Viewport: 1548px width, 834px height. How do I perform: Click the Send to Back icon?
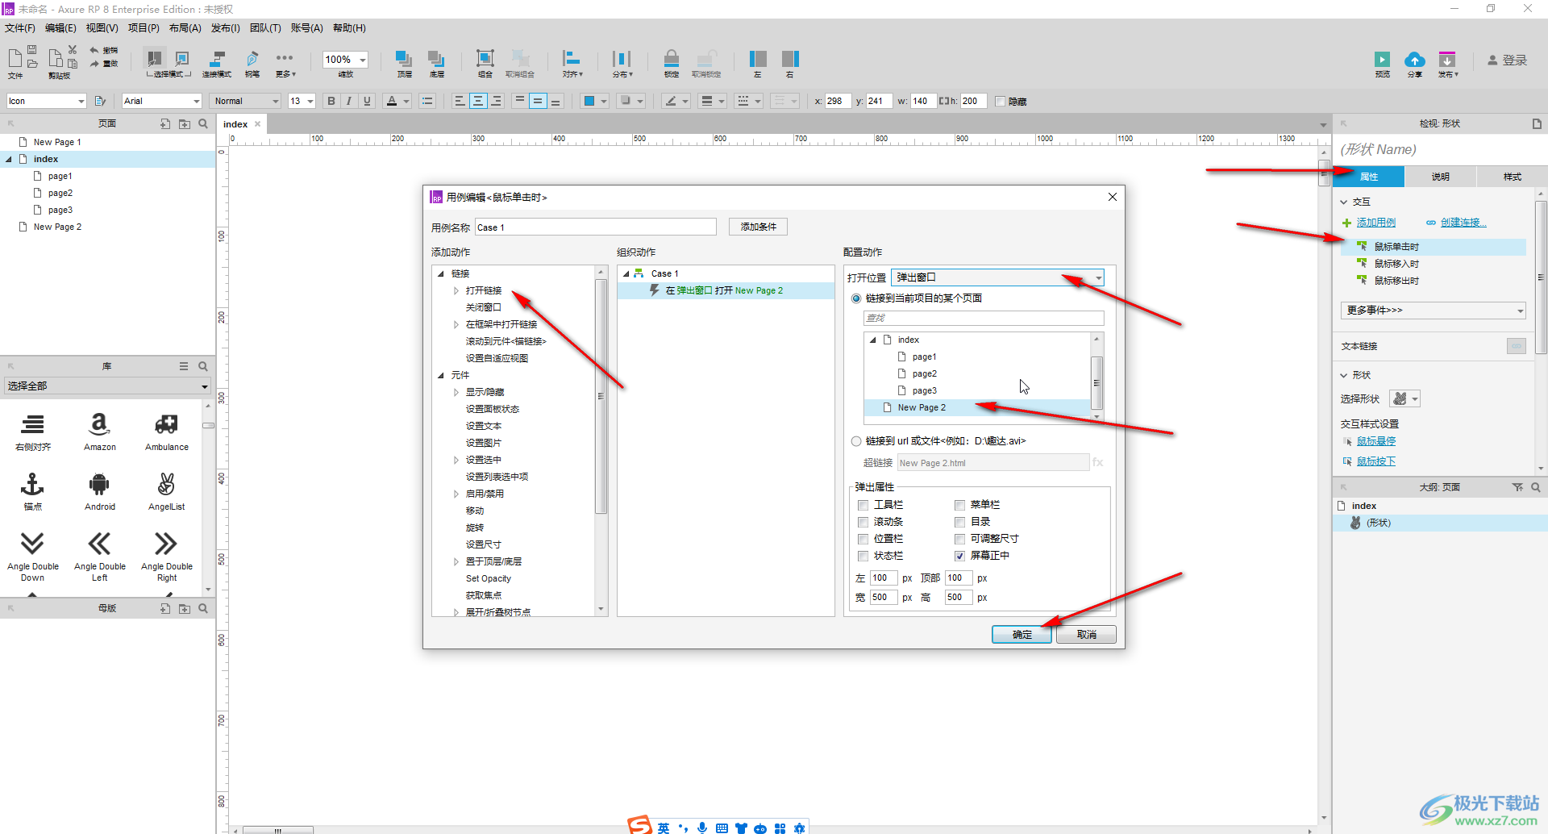tap(436, 59)
